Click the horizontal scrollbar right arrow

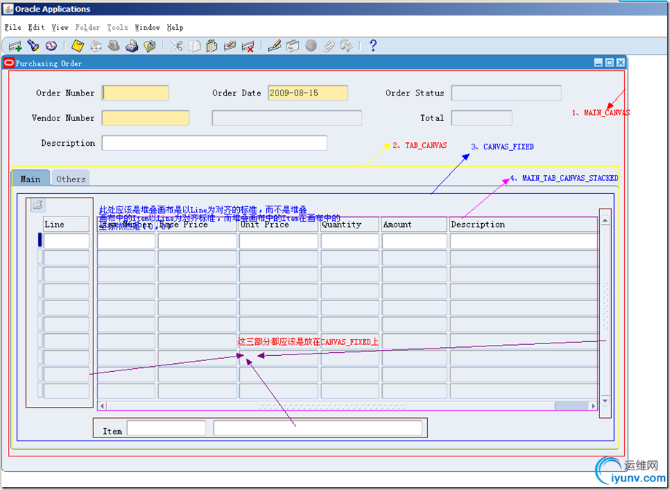coord(593,405)
